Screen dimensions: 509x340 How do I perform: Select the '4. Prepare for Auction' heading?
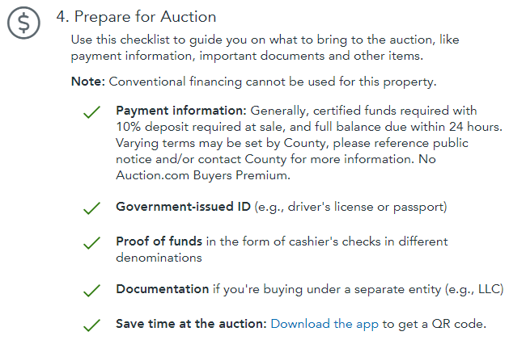coord(136,17)
